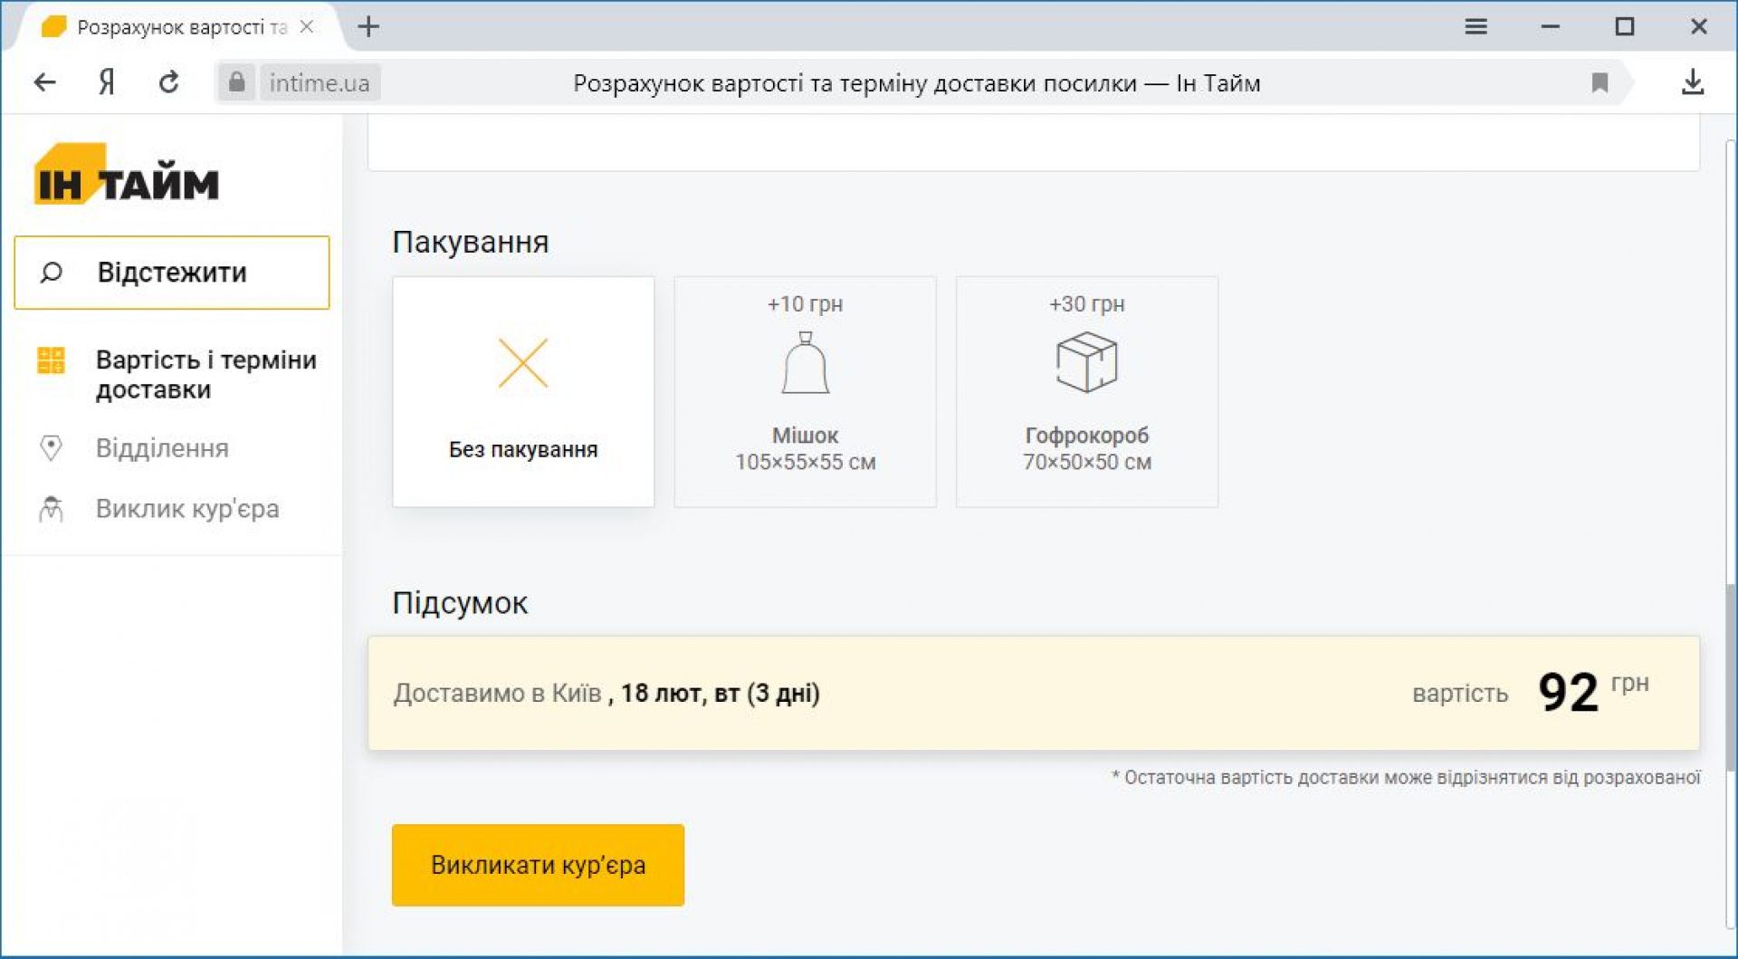The width and height of the screenshot is (1738, 959).
Task: Choose the Мішок 105×55×55 см packaging
Action: (x=805, y=392)
